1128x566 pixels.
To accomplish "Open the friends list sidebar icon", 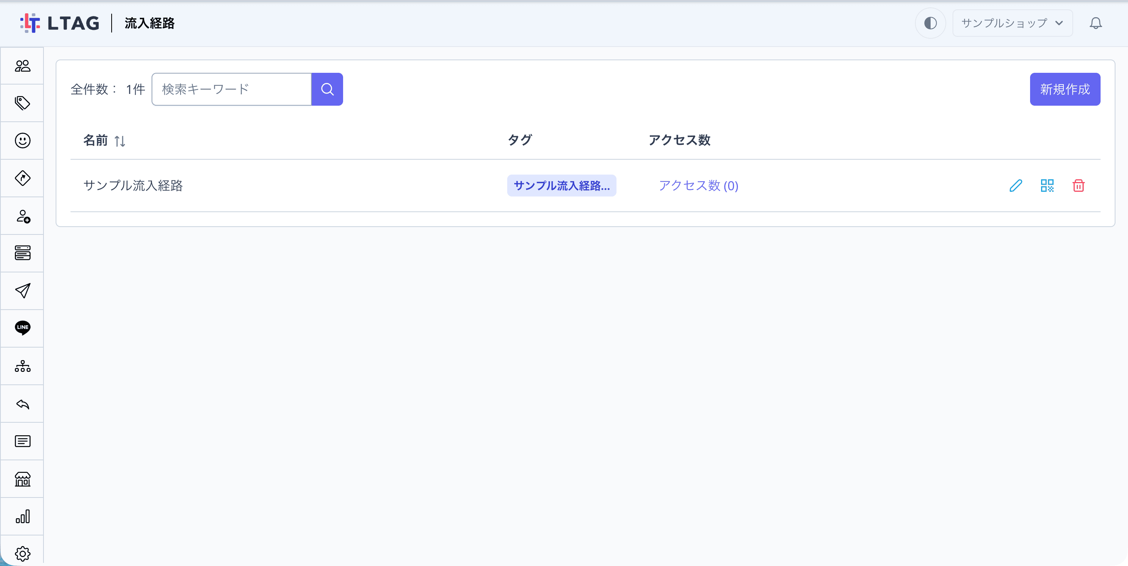I will pos(22,66).
